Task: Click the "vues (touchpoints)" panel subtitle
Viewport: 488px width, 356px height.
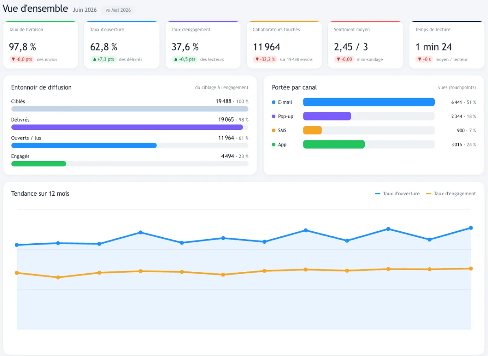Action: 457,87
